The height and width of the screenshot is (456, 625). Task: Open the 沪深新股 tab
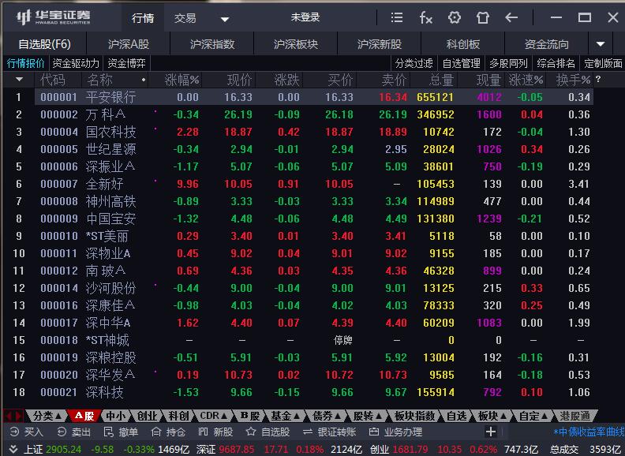click(x=379, y=44)
